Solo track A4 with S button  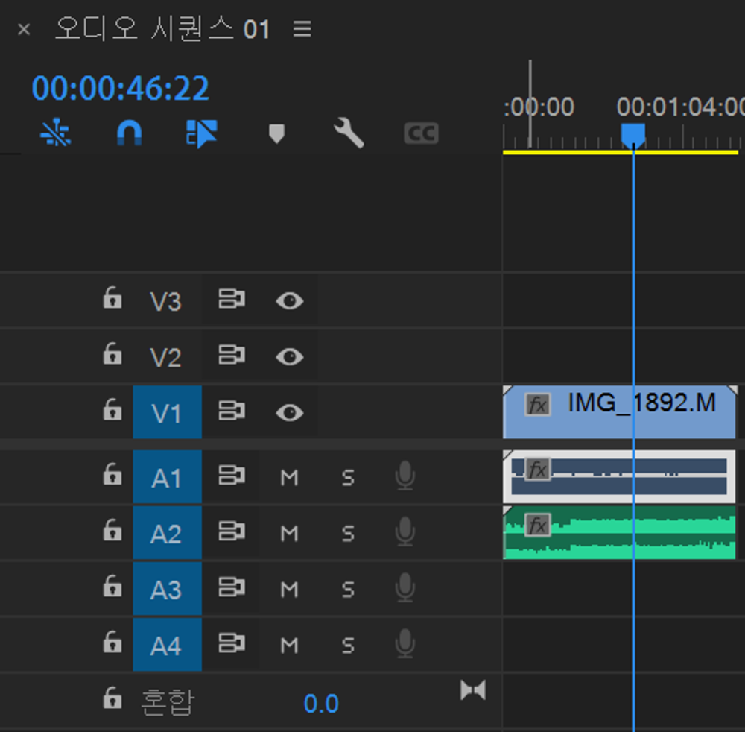(x=348, y=646)
